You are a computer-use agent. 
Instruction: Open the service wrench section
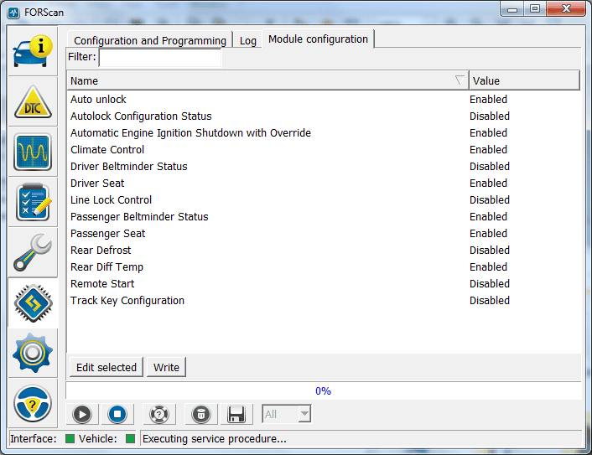(33, 252)
